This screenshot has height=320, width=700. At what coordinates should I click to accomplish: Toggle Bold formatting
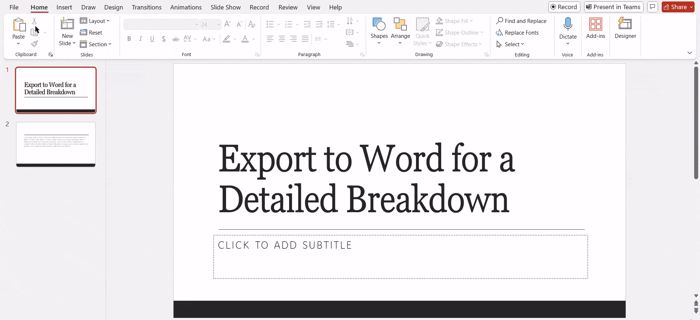coord(129,39)
